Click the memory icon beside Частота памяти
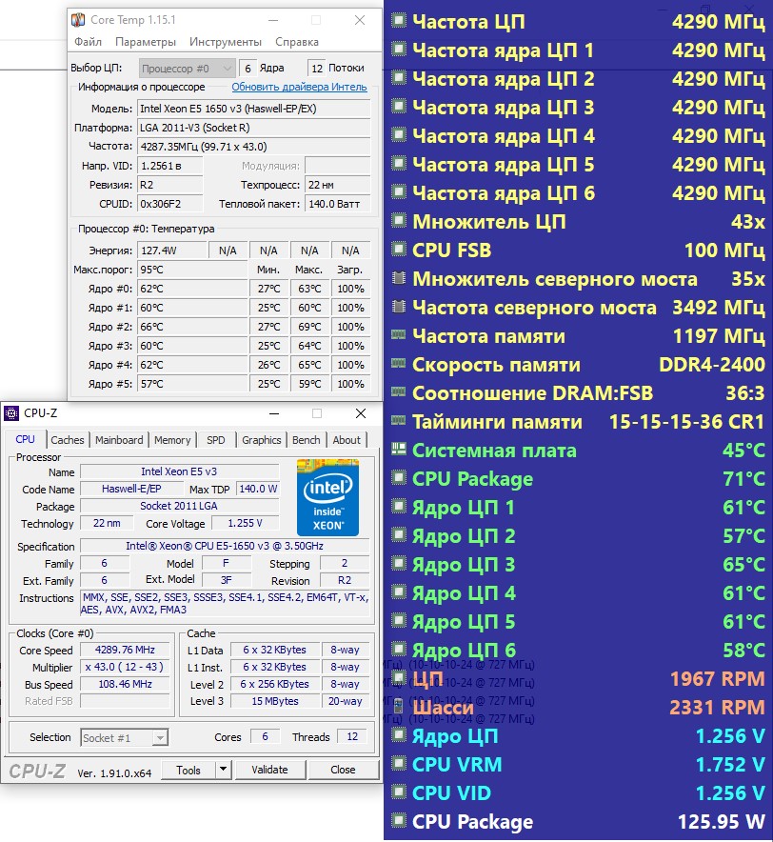The width and height of the screenshot is (773, 842). click(398, 335)
